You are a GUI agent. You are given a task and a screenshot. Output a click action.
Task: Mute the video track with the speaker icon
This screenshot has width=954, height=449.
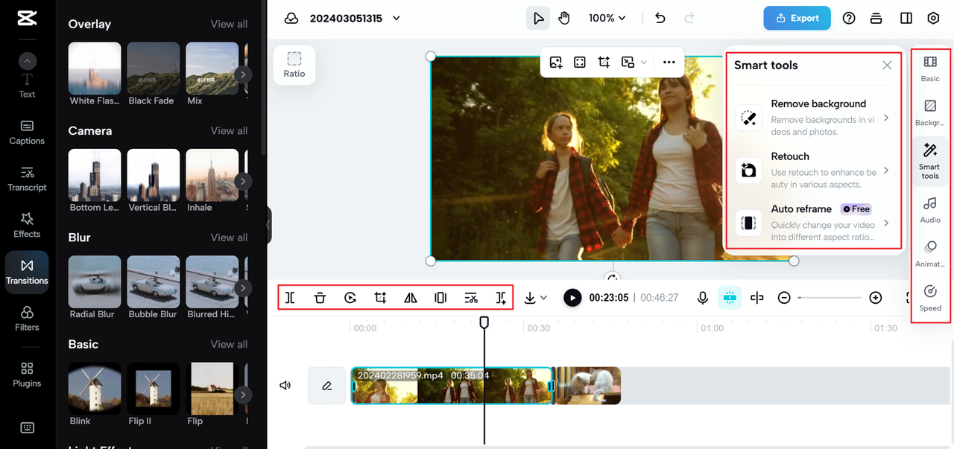point(285,386)
